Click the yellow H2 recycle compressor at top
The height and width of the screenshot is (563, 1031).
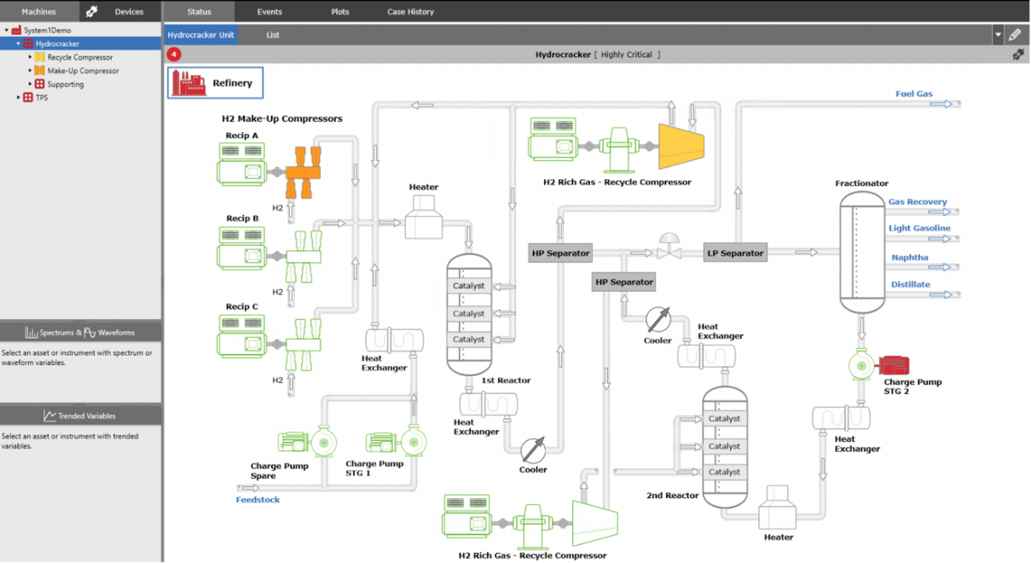681,145
